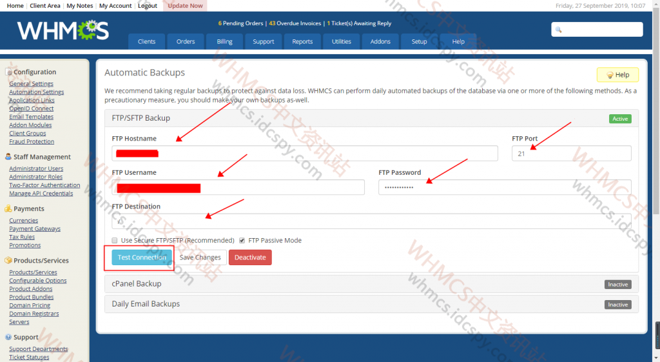Open Promotions link
The height and width of the screenshot is (362, 660).
25,245
